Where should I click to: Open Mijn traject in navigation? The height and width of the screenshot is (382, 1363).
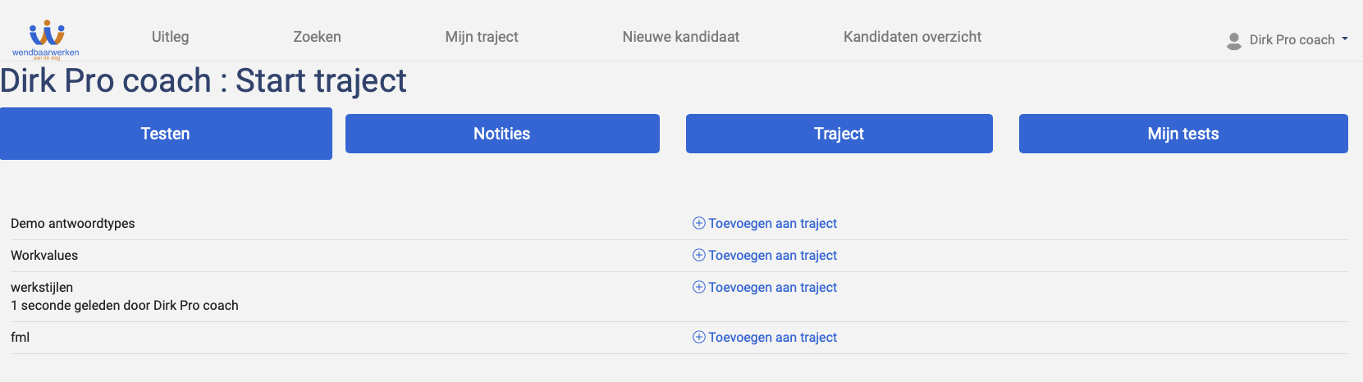coord(482,37)
